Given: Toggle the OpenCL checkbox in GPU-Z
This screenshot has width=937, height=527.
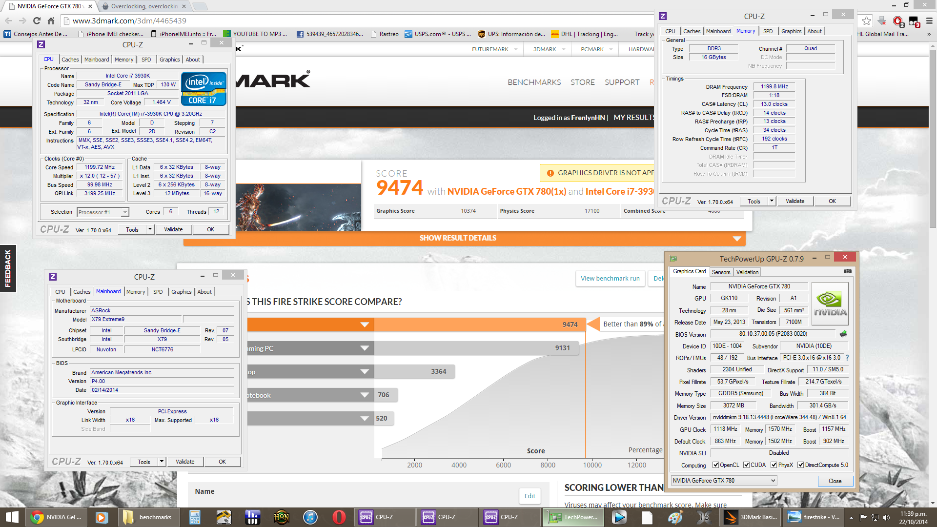Looking at the screenshot, I should pos(715,465).
